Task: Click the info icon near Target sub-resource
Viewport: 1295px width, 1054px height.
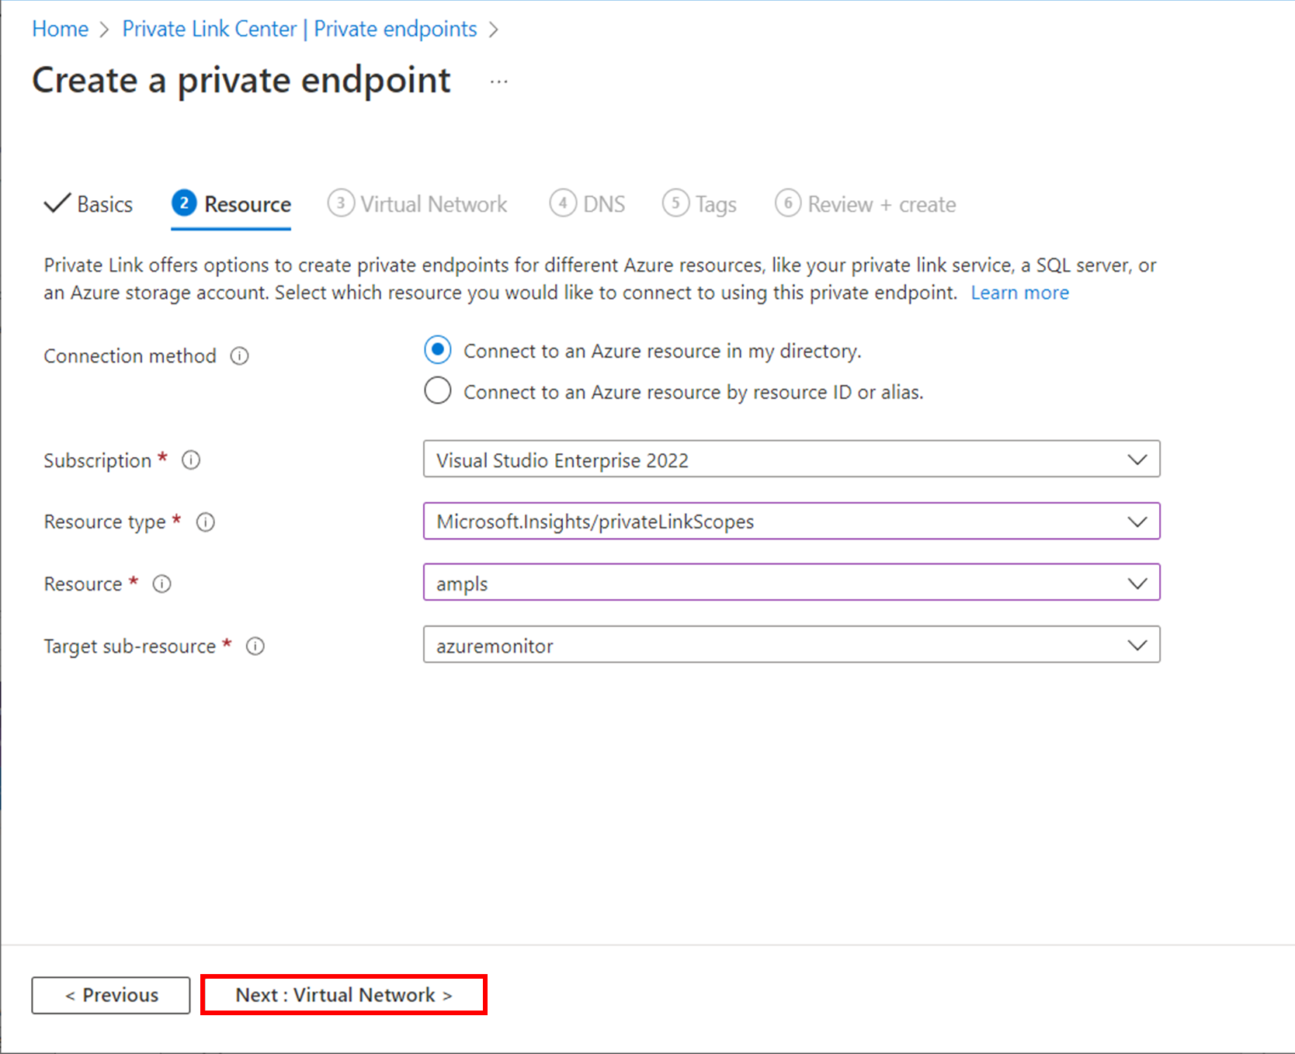Action: (255, 645)
